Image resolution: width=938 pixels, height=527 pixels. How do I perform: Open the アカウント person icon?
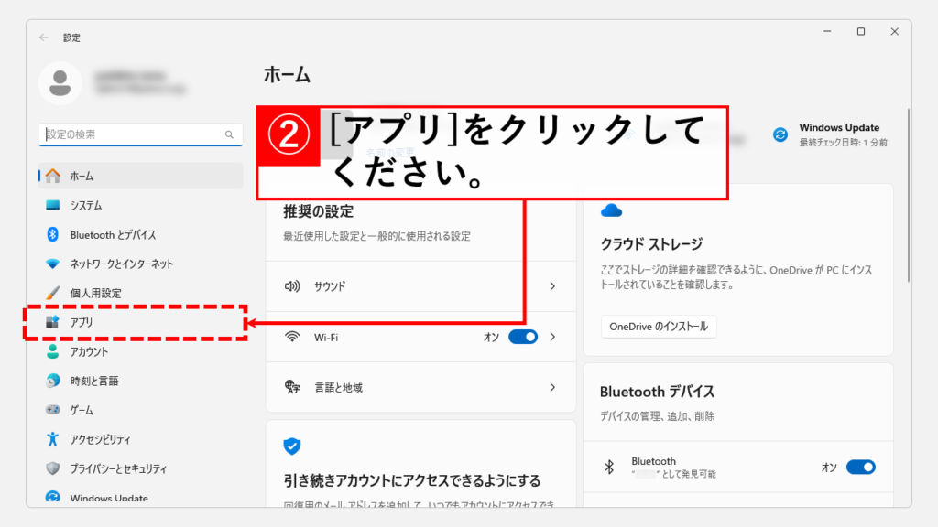53,352
